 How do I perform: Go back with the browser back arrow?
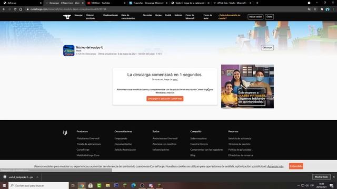point(4,9)
